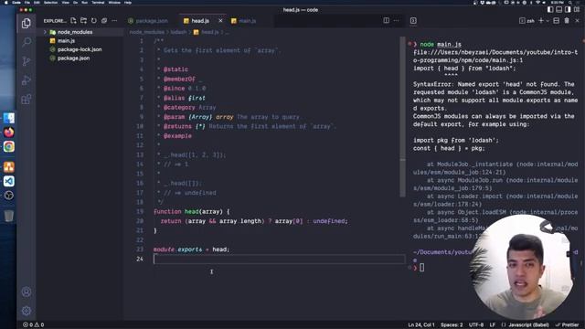Change indentation via Spaces: 2
Viewport: 585px width, 329px height.
(452, 325)
